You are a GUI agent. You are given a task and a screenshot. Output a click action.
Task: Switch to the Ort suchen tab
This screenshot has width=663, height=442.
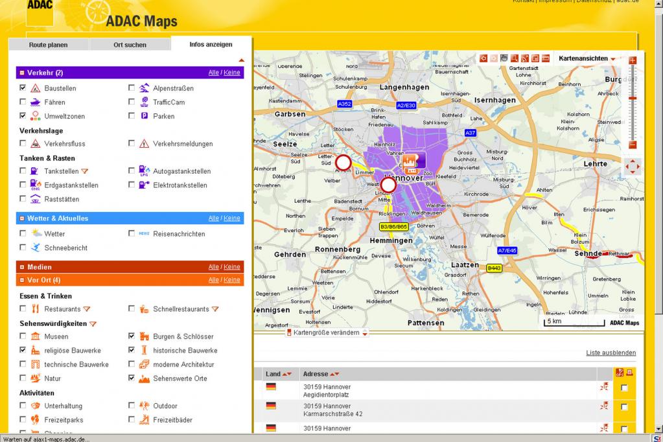pos(130,45)
